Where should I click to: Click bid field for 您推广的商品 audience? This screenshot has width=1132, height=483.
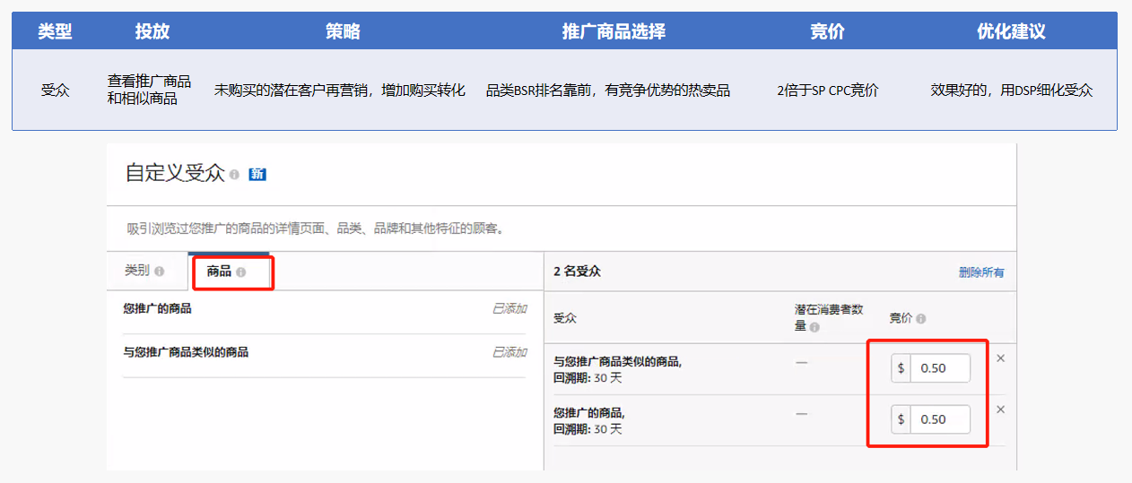tap(940, 419)
